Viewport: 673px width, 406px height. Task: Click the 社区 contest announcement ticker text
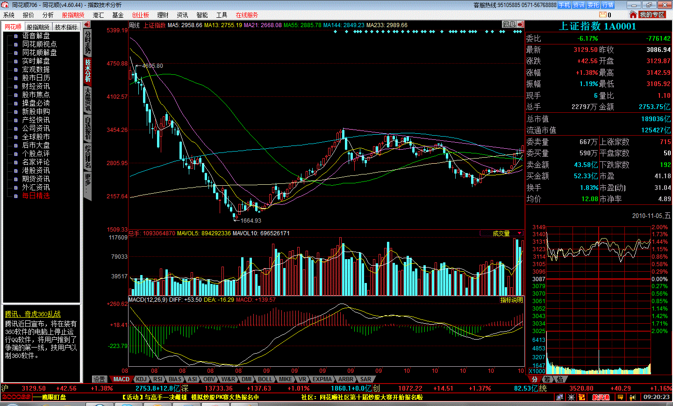(x=362, y=397)
